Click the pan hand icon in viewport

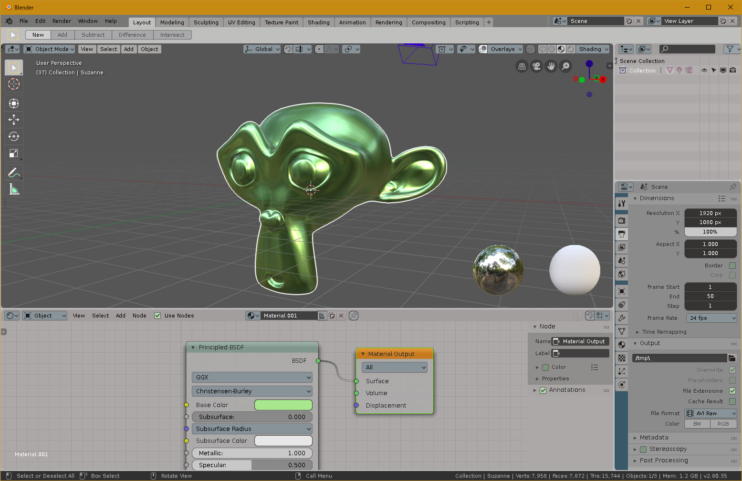tap(551, 66)
